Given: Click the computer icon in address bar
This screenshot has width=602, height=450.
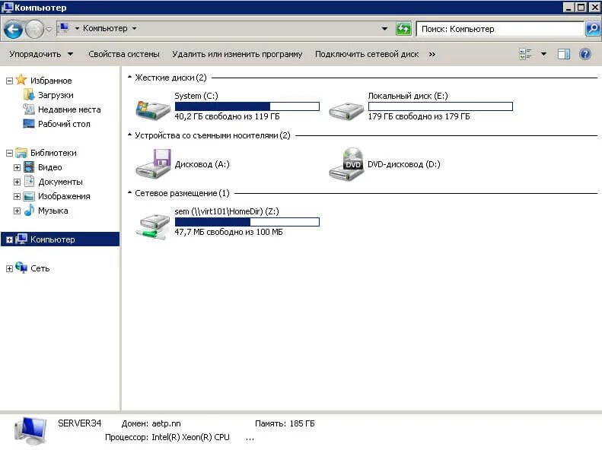Looking at the screenshot, I should point(65,28).
